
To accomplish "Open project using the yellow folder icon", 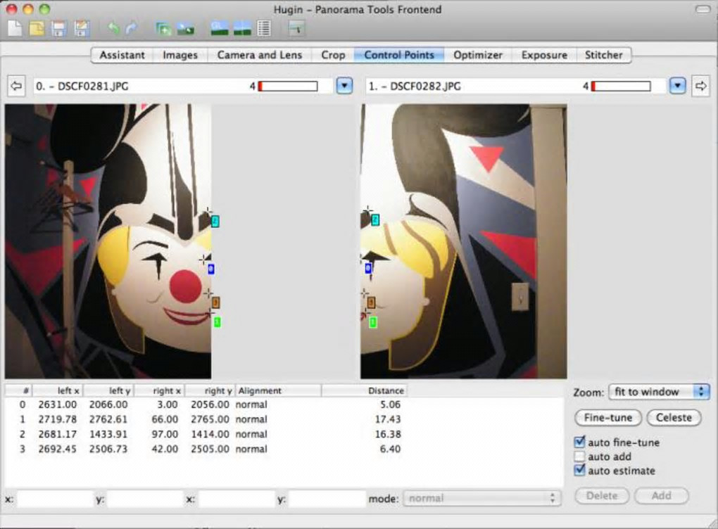I will 37,28.
